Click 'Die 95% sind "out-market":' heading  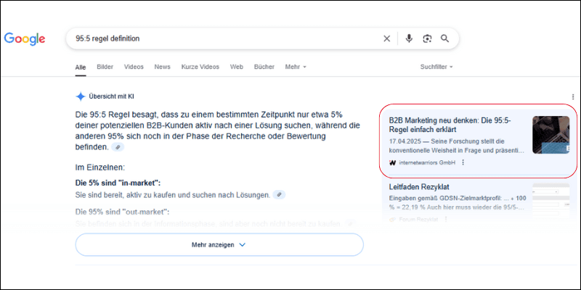(122, 212)
